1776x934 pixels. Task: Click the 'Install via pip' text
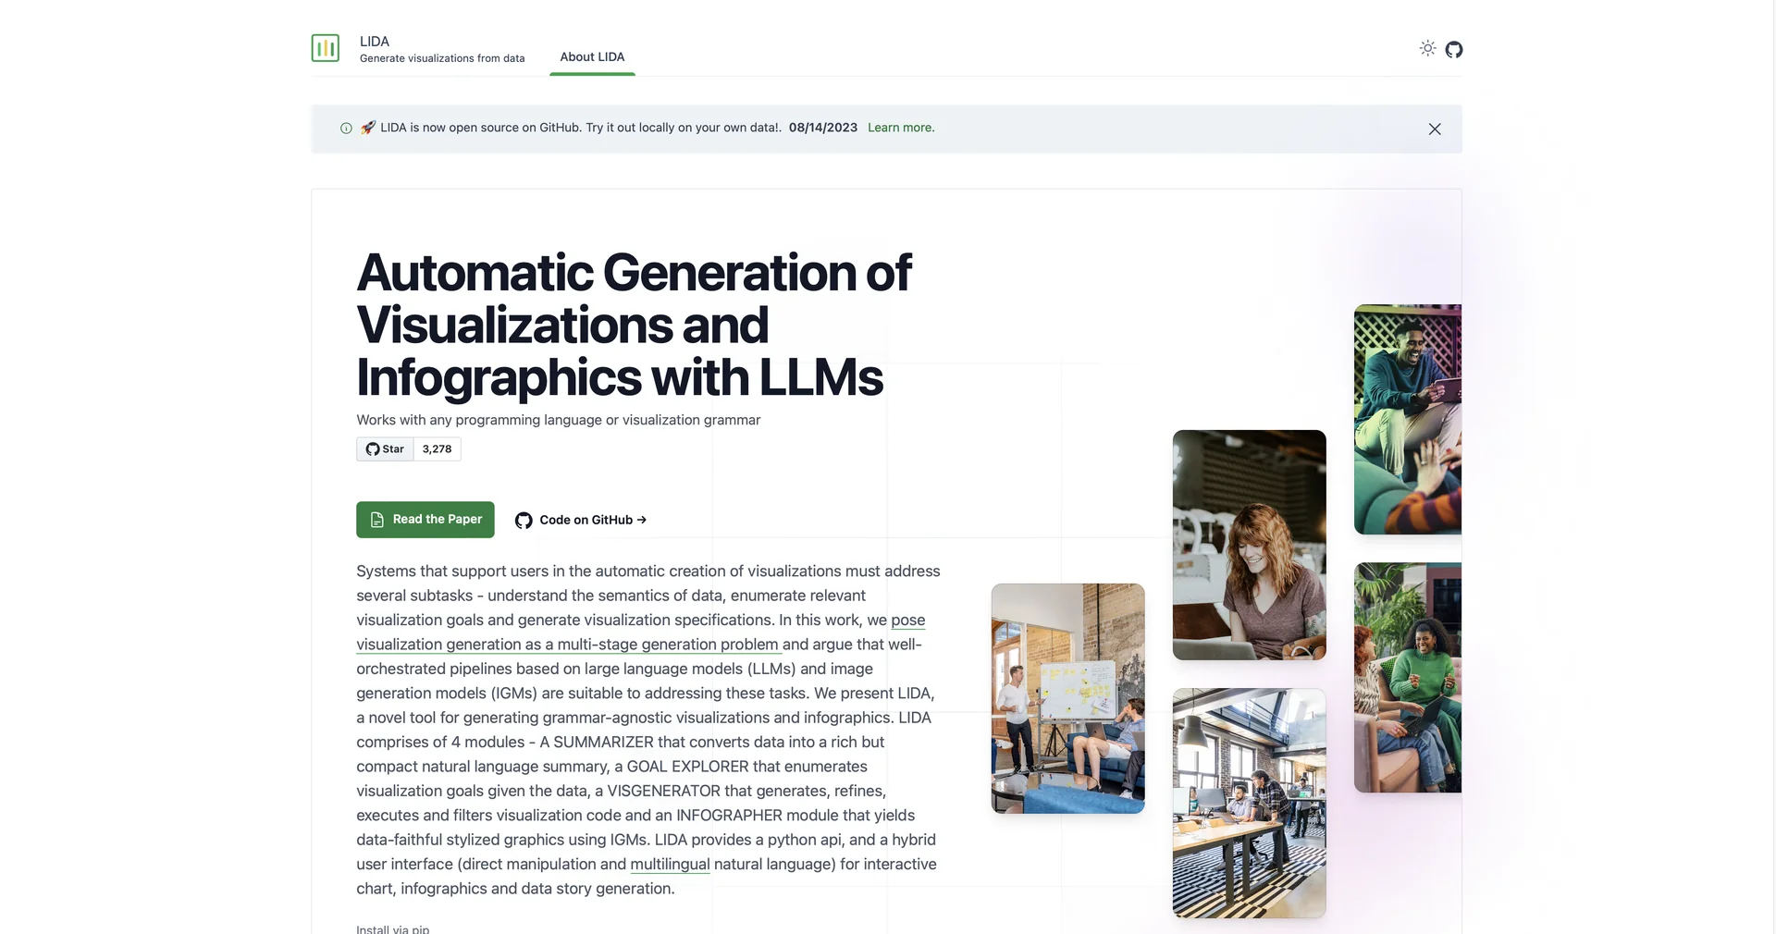click(x=393, y=928)
